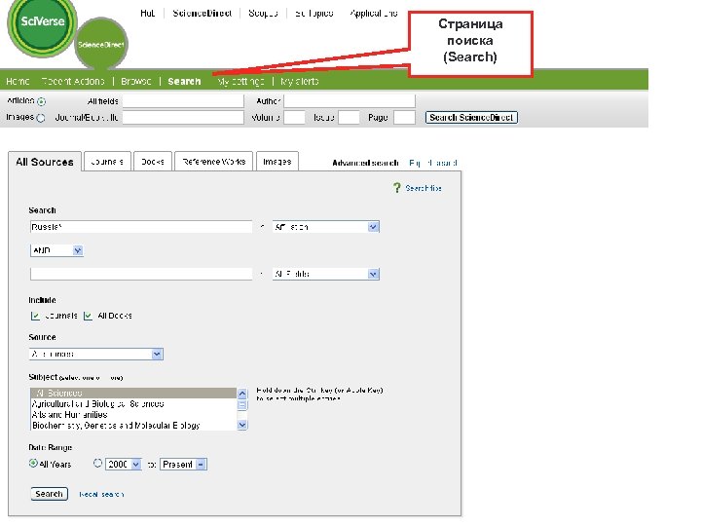Click the Advanced search link

(x=365, y=163)
